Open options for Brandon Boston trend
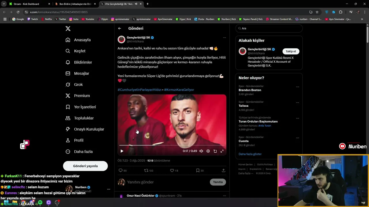Screen dimensions: 369x207 coord(298,87)
